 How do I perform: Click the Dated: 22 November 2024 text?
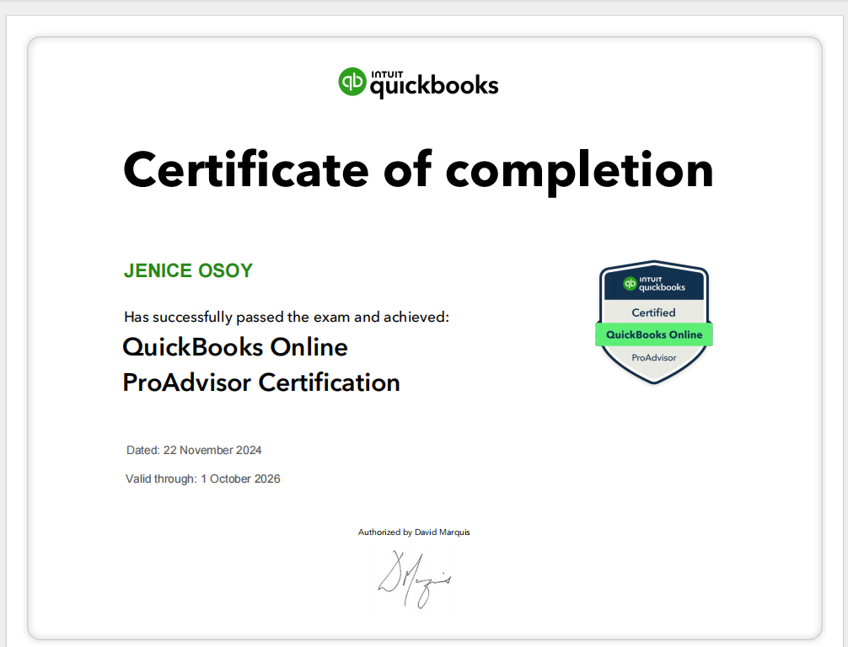[x=195, y=450]
